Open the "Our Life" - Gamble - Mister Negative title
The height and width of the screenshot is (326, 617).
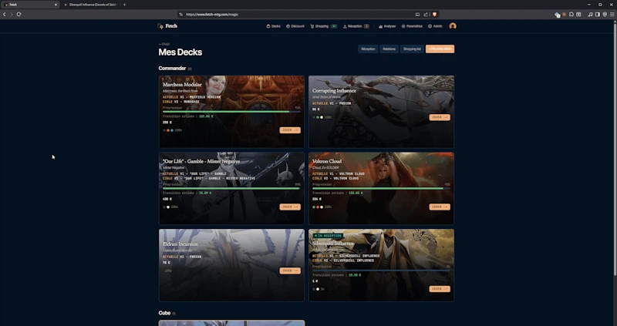[201, 161]
